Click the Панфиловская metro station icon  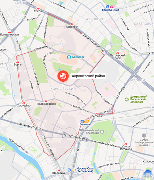pos(9,32)
